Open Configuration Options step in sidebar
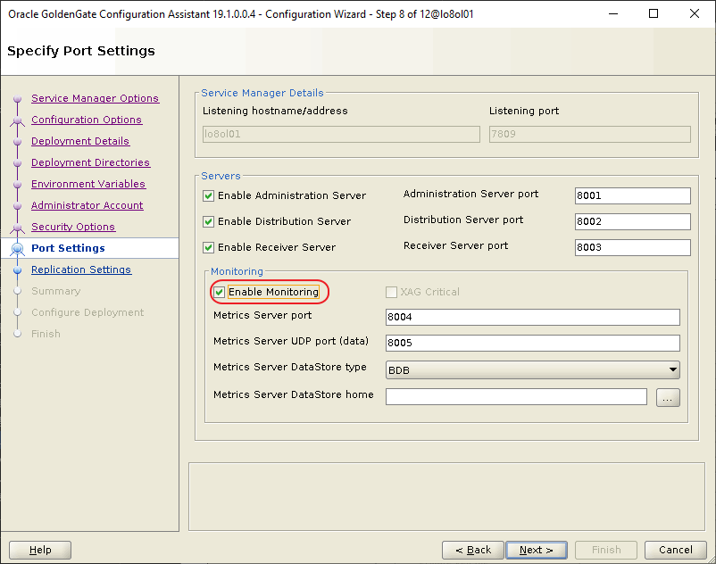716x564 pixels. point(86,120)
